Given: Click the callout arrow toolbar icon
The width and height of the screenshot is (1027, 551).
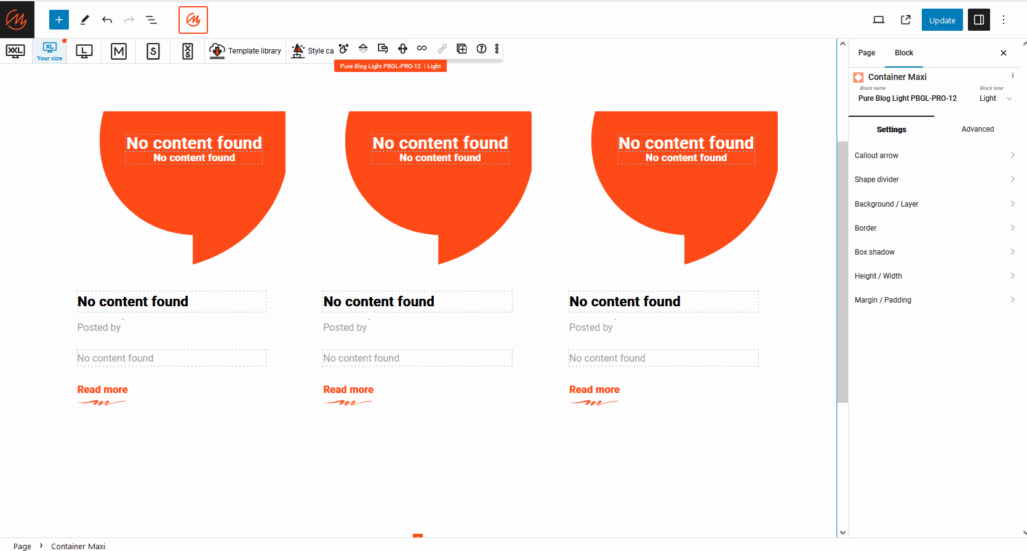Looking at the screenshot, I should click(344, 49).
